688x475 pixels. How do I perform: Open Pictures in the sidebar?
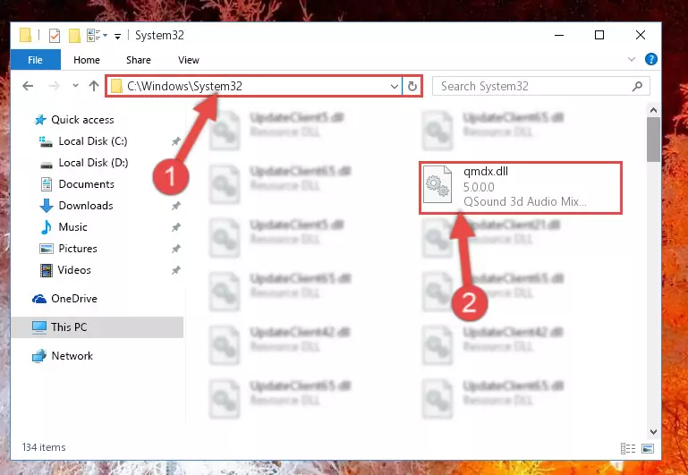pyautogui.click(x=78, y=249)
